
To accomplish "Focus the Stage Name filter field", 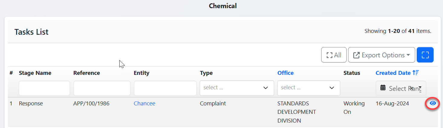I will (44, 88).
